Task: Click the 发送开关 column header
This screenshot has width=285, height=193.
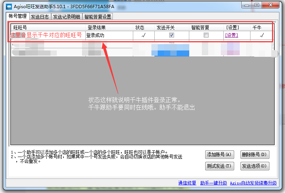Action: click(x=172, y=27)
